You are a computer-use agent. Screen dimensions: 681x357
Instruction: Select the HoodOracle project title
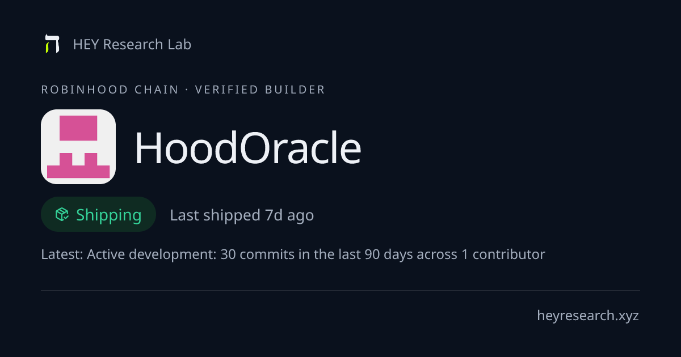pyautogui.click(x=247, y=148)
